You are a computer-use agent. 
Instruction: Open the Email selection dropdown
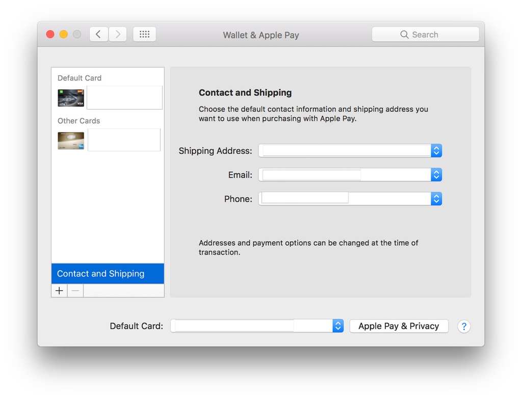click(436, 174)
